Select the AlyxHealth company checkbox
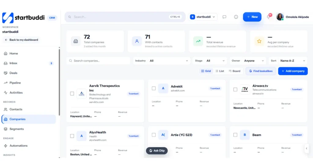Screen dimensions: 313x168 tap(72, 136)
